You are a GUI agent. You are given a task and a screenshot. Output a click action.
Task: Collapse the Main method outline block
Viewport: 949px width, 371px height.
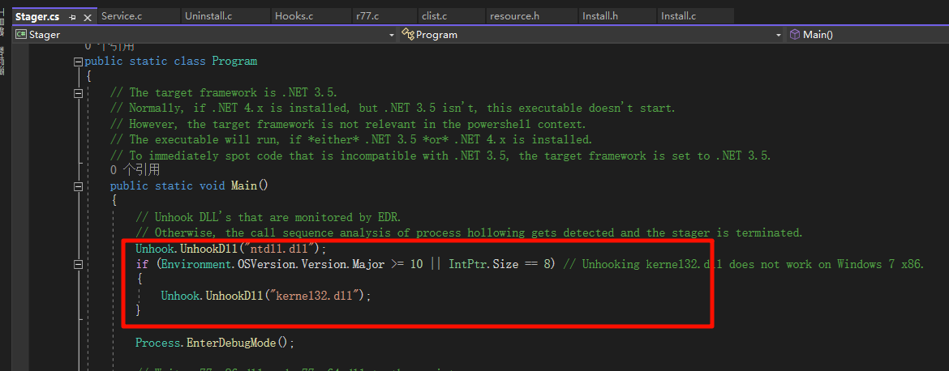click(78, 186)
